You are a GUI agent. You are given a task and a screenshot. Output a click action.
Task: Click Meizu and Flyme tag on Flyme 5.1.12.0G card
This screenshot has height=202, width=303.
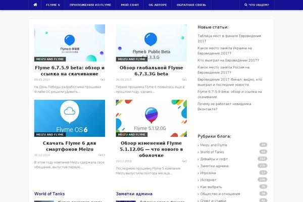pyautogui.click(x=132, y=134)
